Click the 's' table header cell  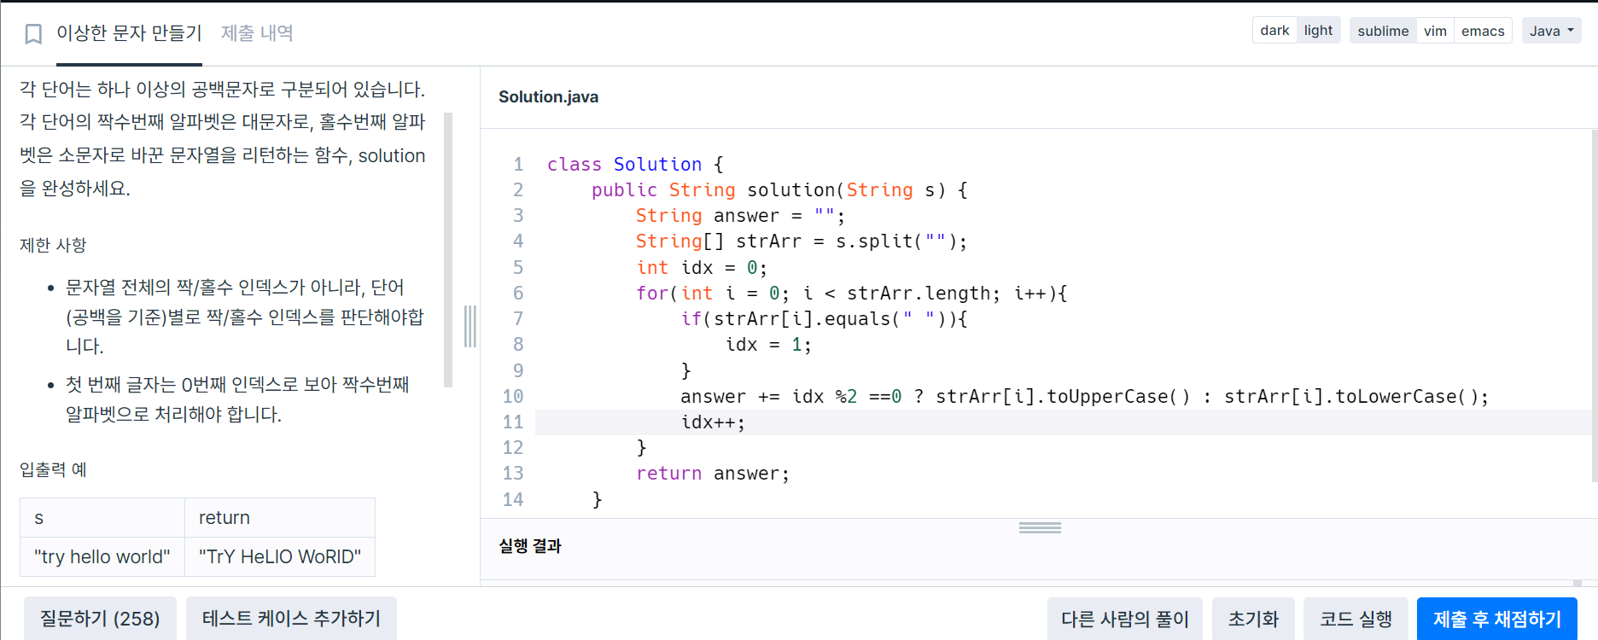click(x=102, y=518)
